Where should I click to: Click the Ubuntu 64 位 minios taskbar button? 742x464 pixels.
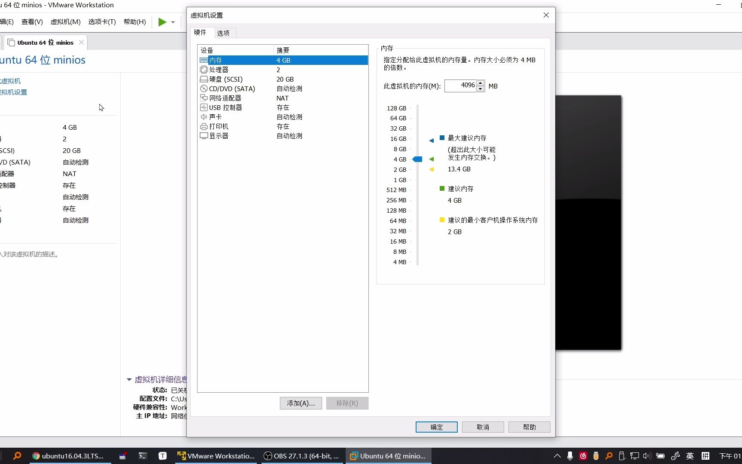pyautogui.click(x=389, y=456)
